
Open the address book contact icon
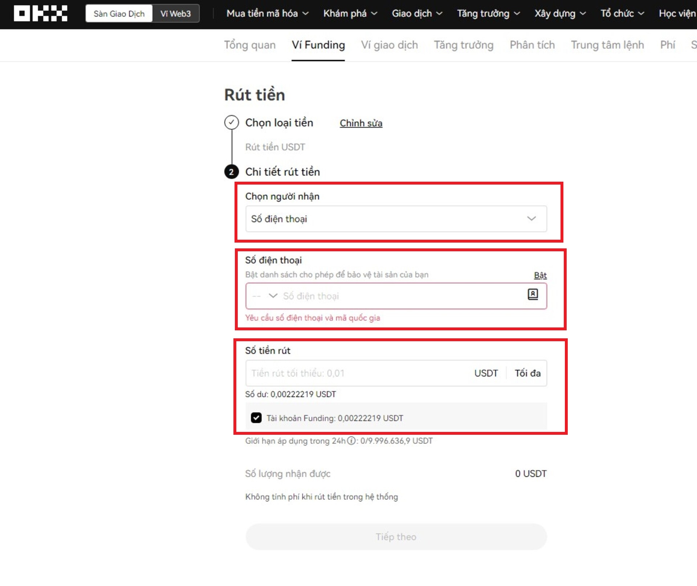pyautogui.click(x=533, y=294)
